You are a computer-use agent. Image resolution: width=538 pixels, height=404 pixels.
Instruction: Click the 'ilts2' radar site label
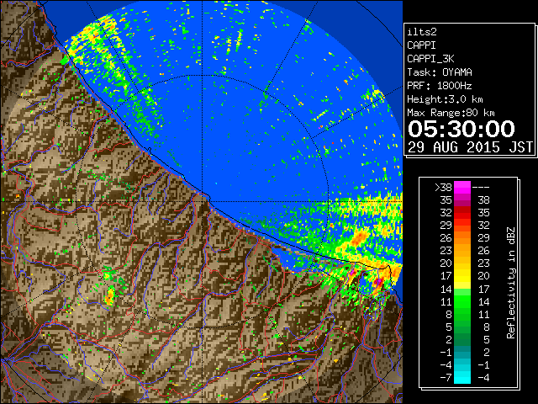click(422, 32)
